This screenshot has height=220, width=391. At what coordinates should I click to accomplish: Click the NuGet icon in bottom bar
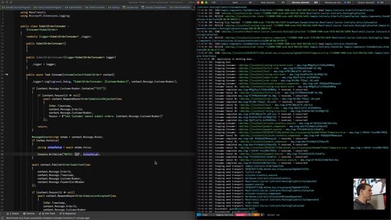click(8, 213)
